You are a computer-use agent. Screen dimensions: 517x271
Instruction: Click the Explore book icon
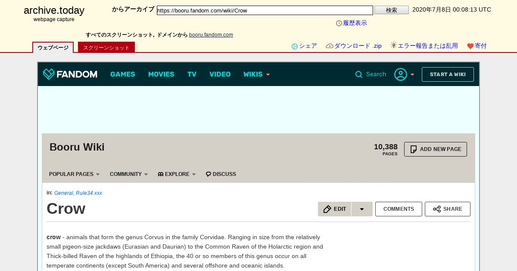coord(161,174)
